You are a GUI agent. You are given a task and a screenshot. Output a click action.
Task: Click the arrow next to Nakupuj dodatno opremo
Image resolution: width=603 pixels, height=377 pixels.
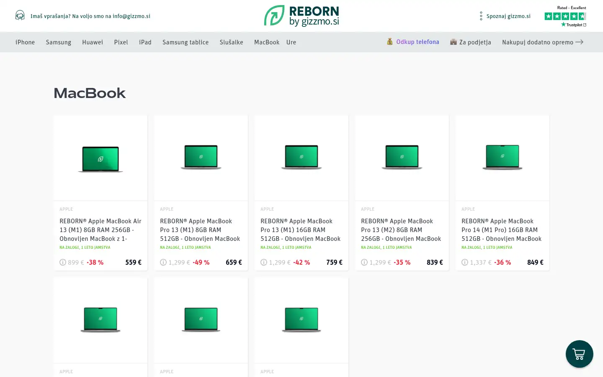point(580,42)
